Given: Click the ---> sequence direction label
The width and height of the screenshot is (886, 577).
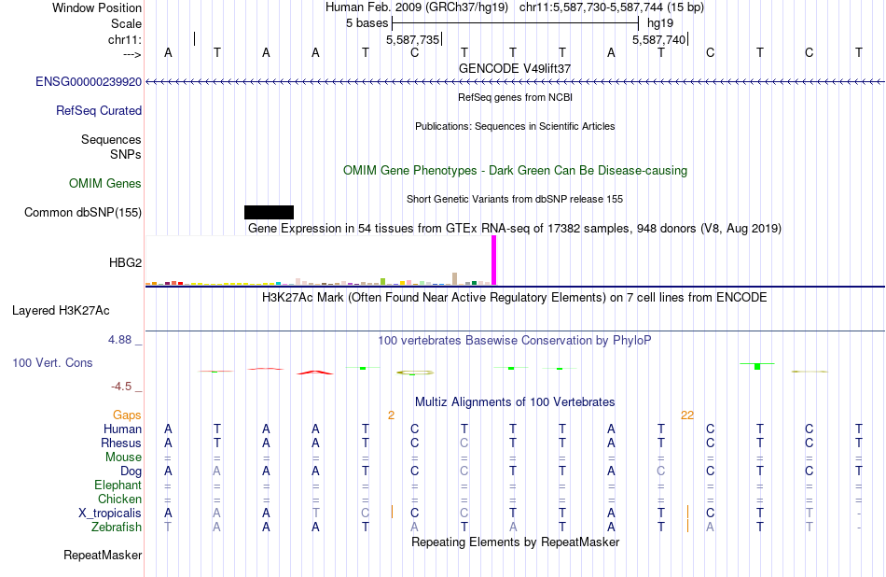Looking at the screenshot, I should tap(132, 54).
